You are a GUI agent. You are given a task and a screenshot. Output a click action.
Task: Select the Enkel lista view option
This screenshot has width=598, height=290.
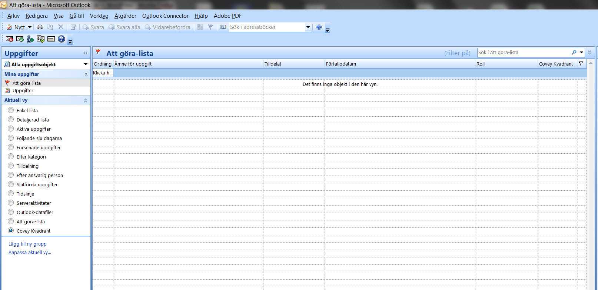(11, 110)
